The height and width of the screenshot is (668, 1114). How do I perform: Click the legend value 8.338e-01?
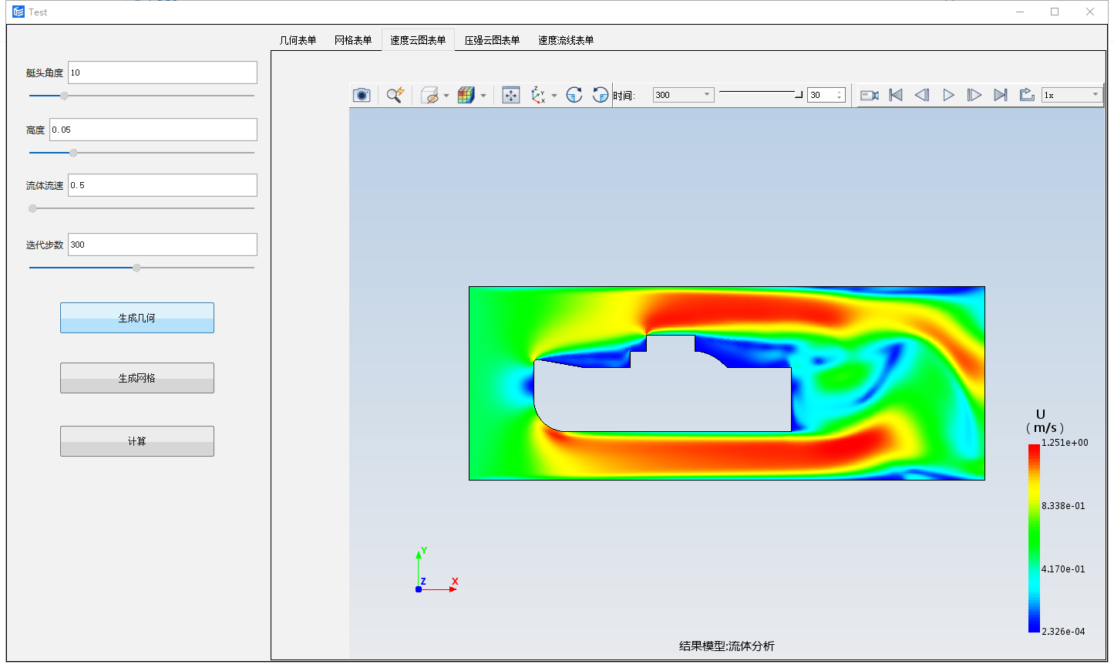[x=1063, y=506]
